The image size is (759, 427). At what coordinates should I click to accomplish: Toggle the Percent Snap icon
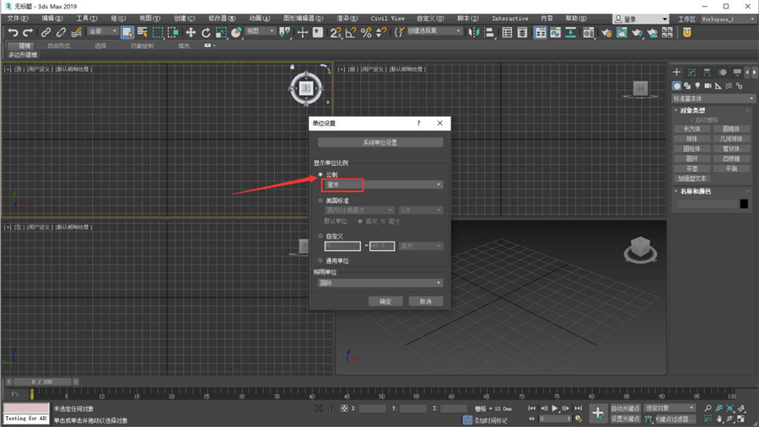coord(367,32)
